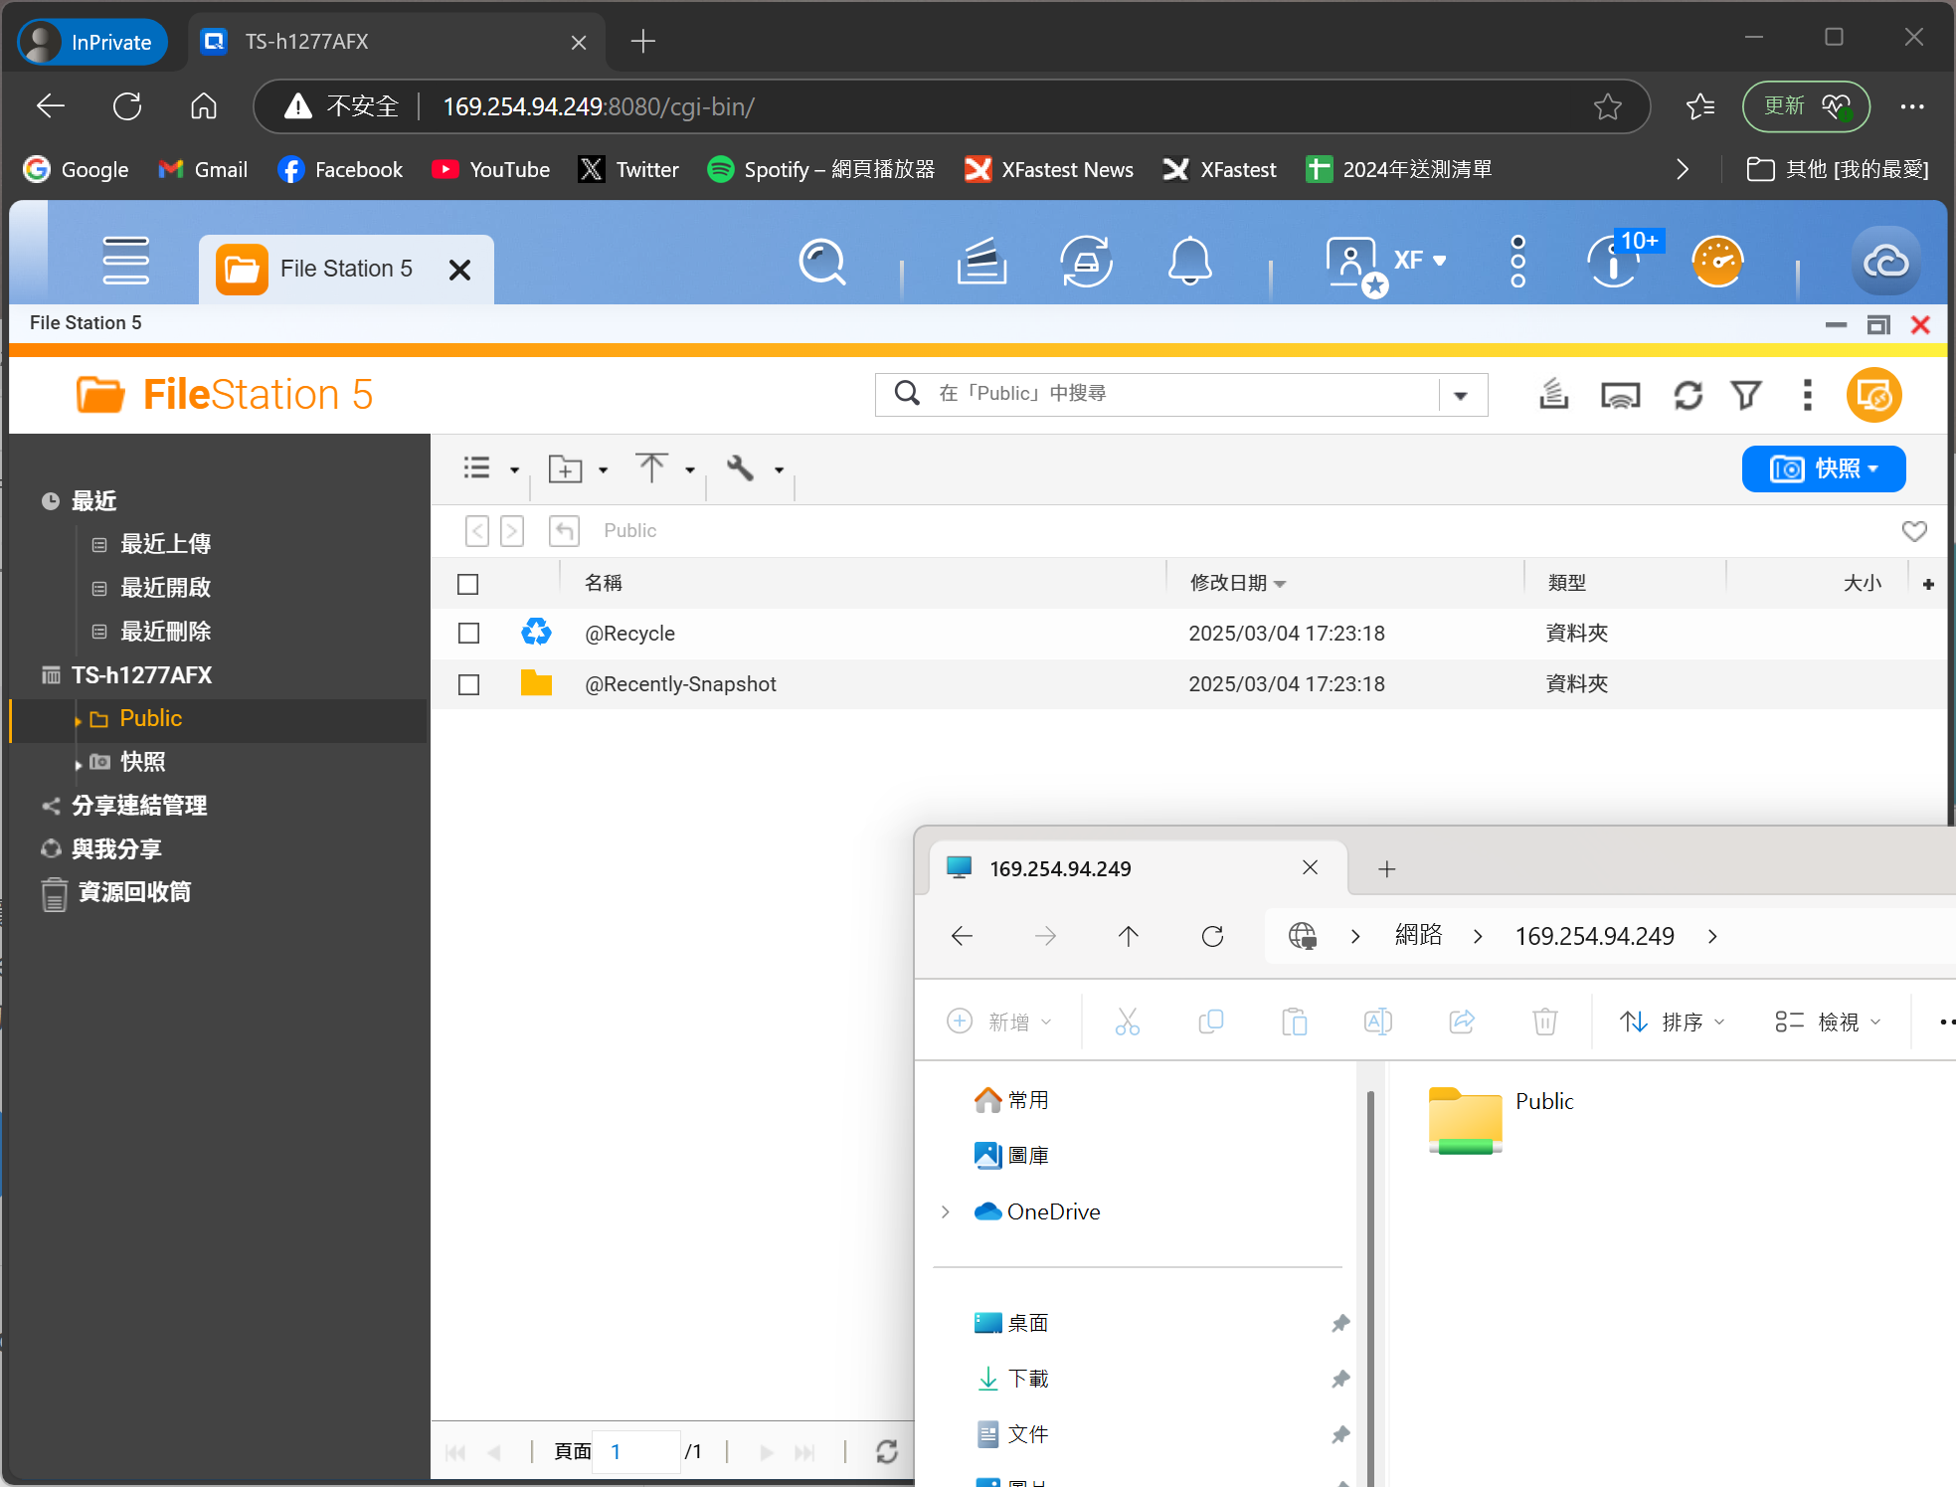This screenshot has height=1487, width=1956.
Task: Open the Public shared folder in Explorer
Action: [1500, 1120]
